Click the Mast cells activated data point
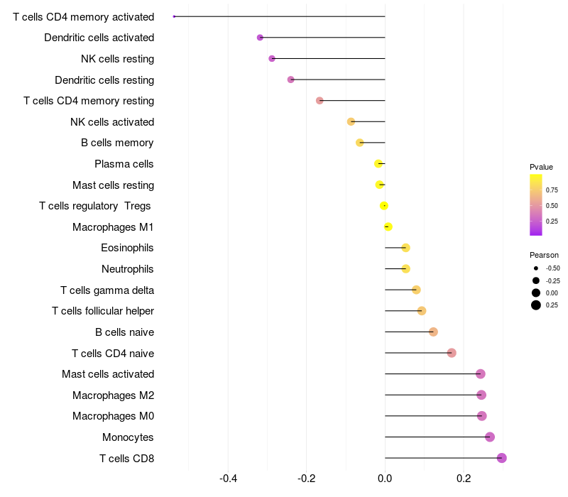Screen dimensions: 568x497 tap(480, 373)
